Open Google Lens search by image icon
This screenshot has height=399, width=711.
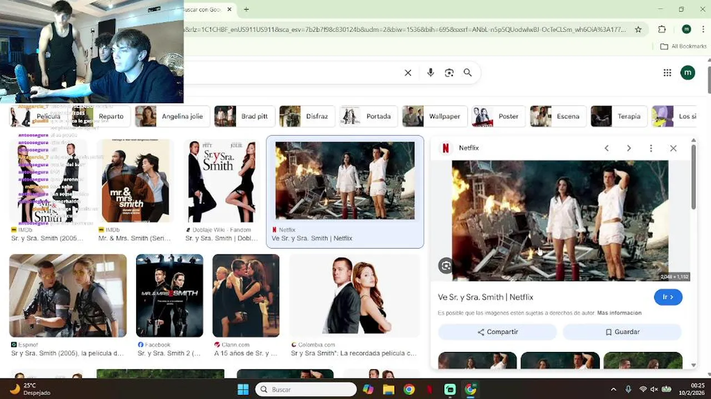pyautogui.click(x=449, y=73)
